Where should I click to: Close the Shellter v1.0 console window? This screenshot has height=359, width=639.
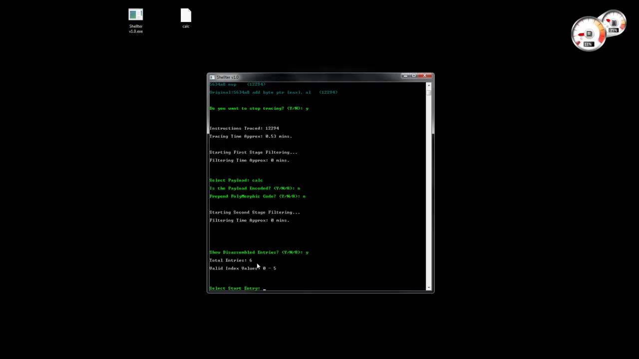click(425, 76)
